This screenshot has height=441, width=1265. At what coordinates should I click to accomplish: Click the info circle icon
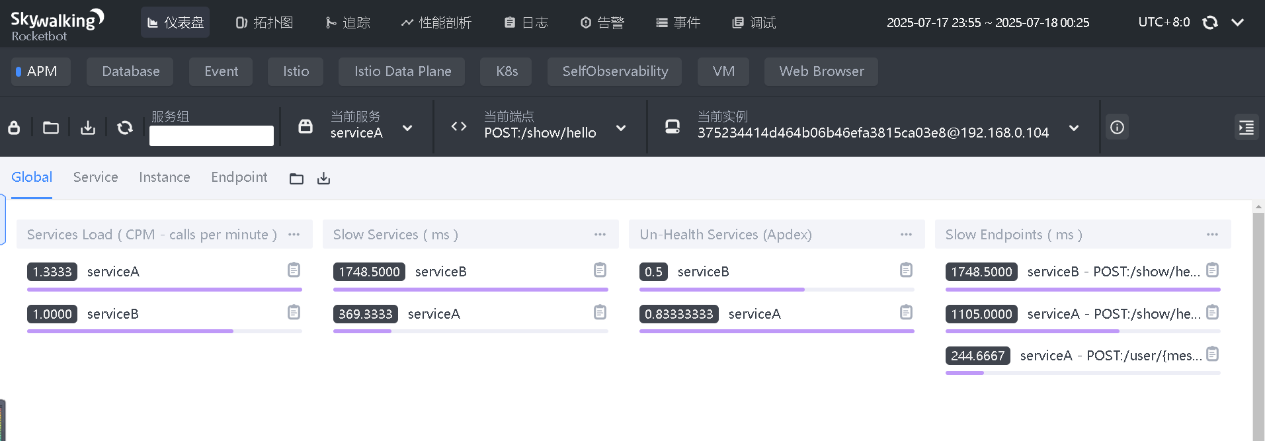click(1117, 127)
